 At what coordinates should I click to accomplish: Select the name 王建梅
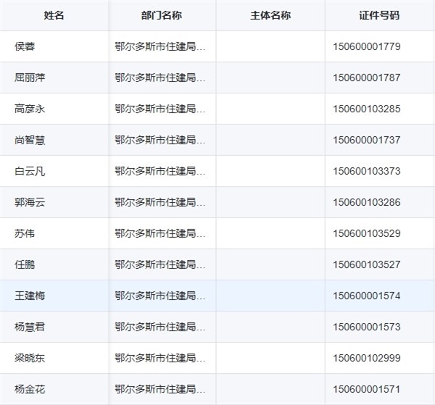[x=30, y=296]
